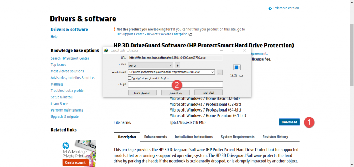
Task: Open the Installation Instructions tab
Action: [x=194, y=137]
